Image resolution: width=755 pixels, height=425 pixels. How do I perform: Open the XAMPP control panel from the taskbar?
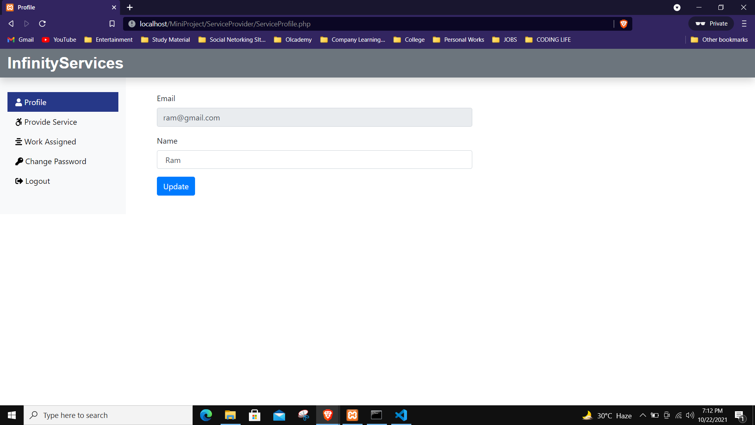pyautogui.click(x=352, y=415)
